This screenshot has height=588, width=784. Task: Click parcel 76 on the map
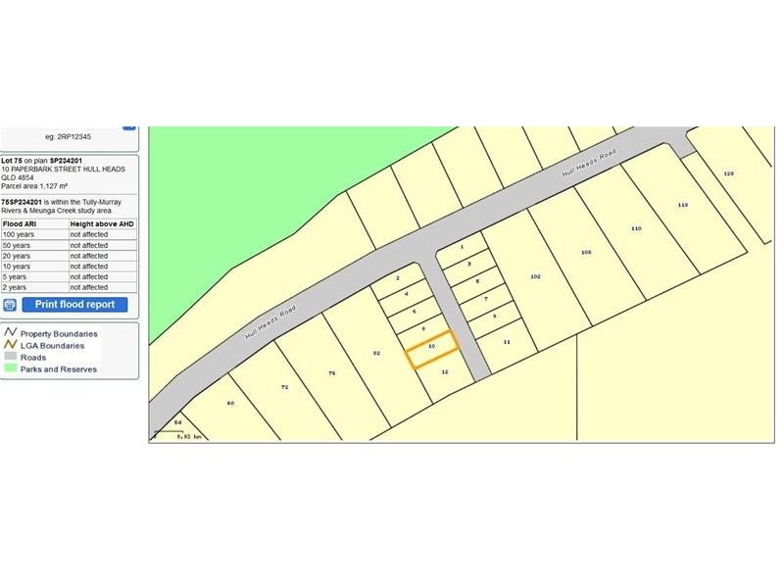[333, 372]
